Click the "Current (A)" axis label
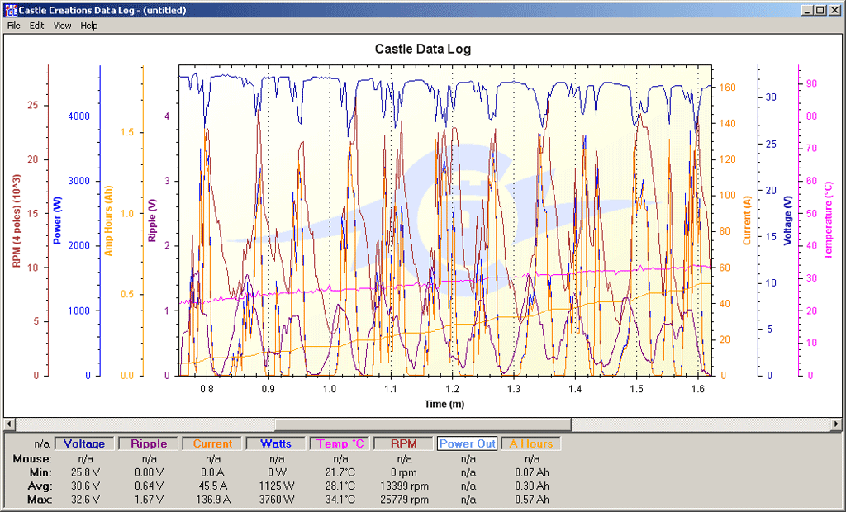Viewport: 846px width, 512px height. [747, 220]
